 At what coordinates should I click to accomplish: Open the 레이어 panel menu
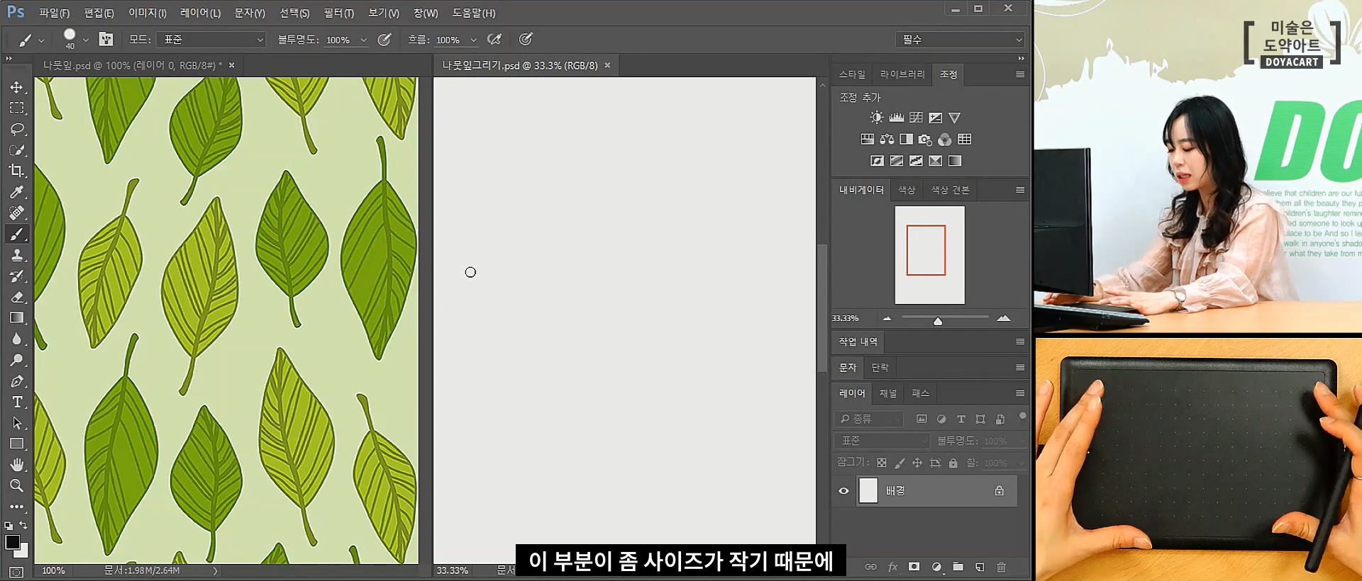pos(1020,393)
